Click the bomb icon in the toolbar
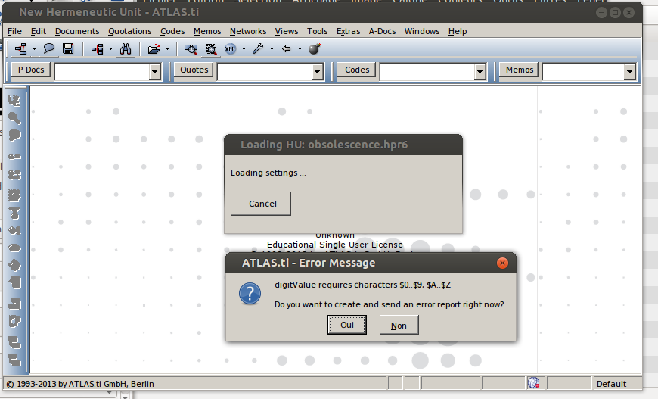 [315, 48]
